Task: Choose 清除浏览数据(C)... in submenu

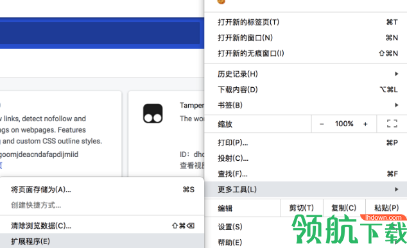Action: (x=101, y=226)
